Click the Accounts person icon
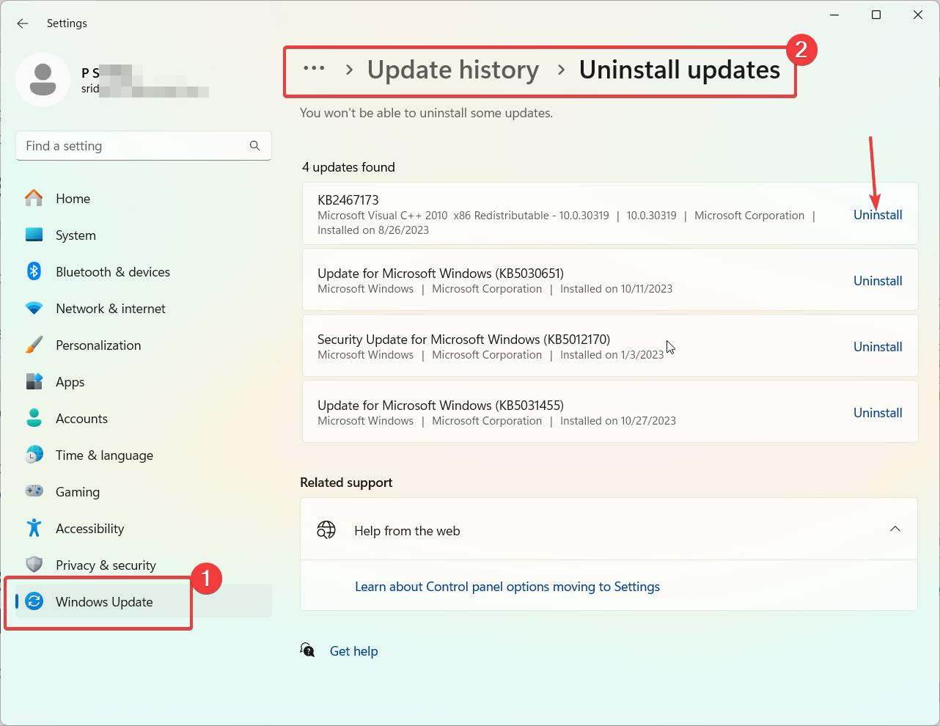The height and width of the screenshot is (726, 940). (x=34, y=418)
